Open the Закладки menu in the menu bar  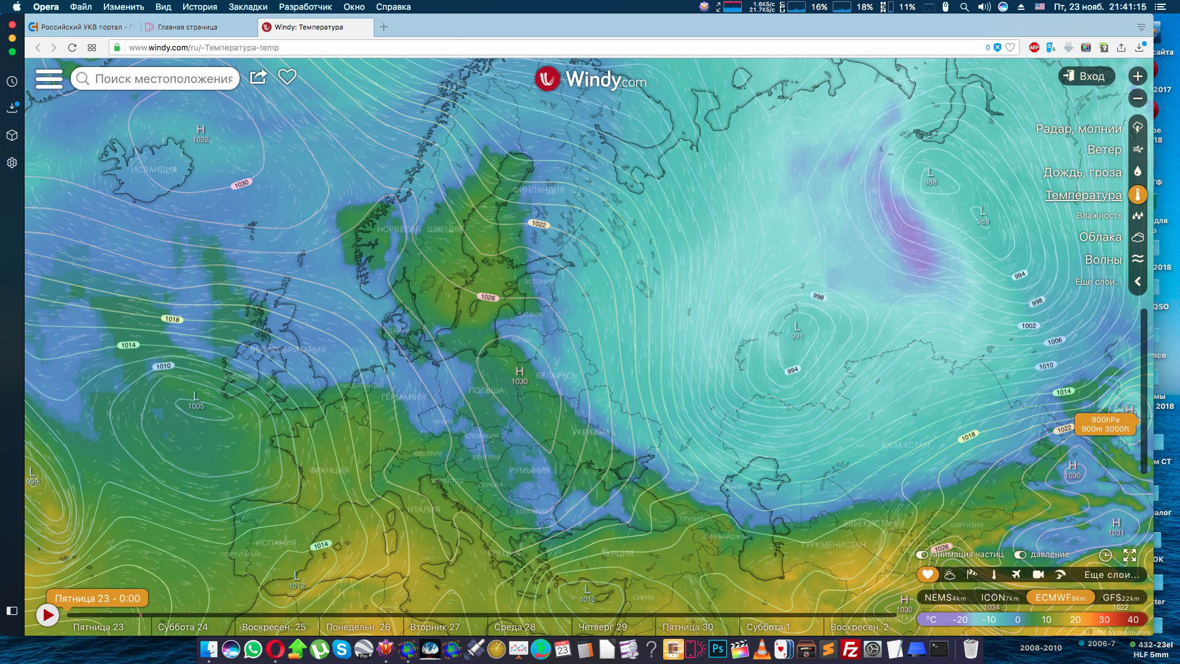pyautogui.click(x=248, y=7)
